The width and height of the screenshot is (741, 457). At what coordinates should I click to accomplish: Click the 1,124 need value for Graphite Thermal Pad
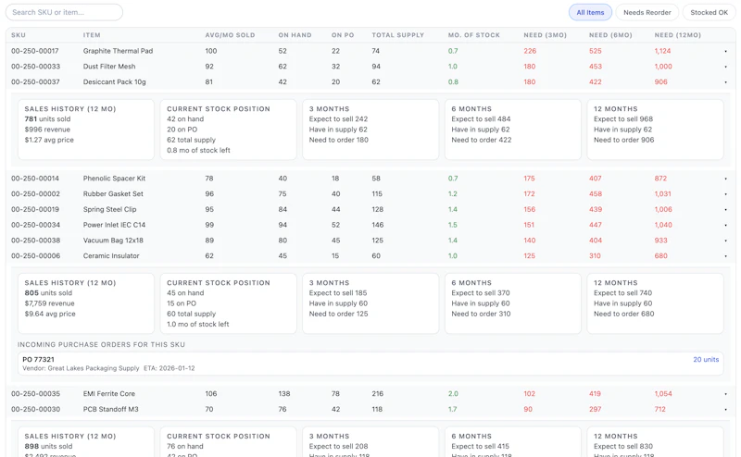point(662,51)
